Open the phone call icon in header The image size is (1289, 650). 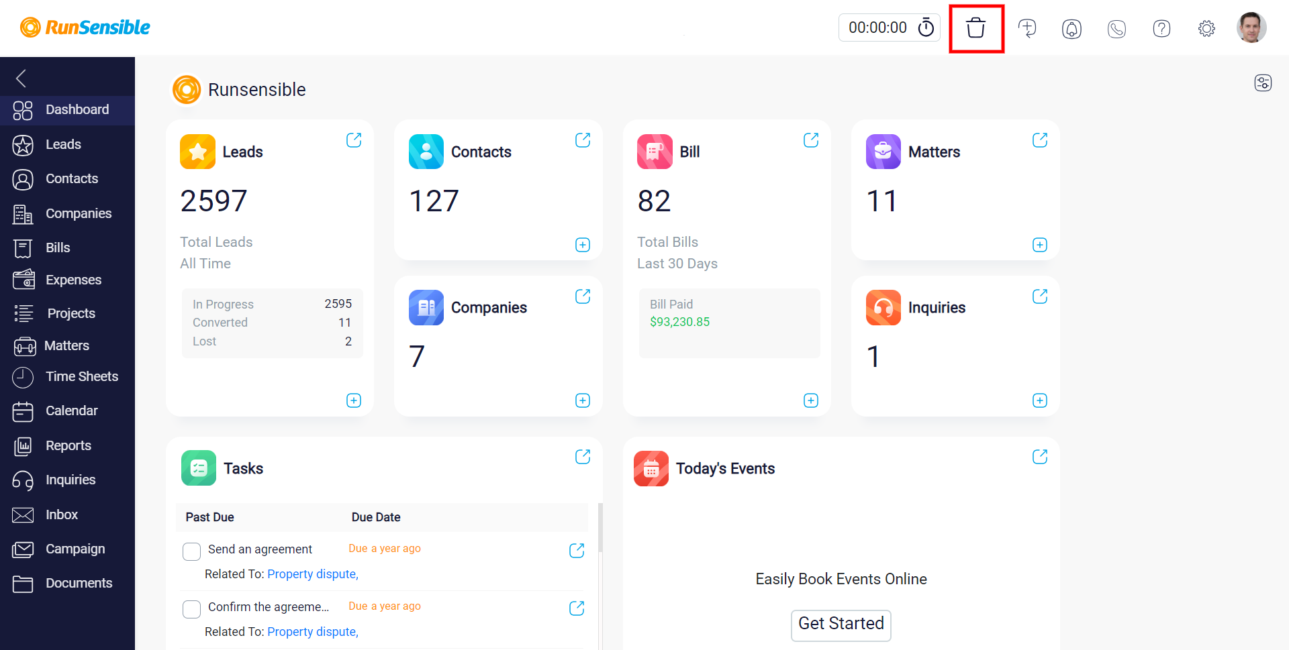[1116, 28]
